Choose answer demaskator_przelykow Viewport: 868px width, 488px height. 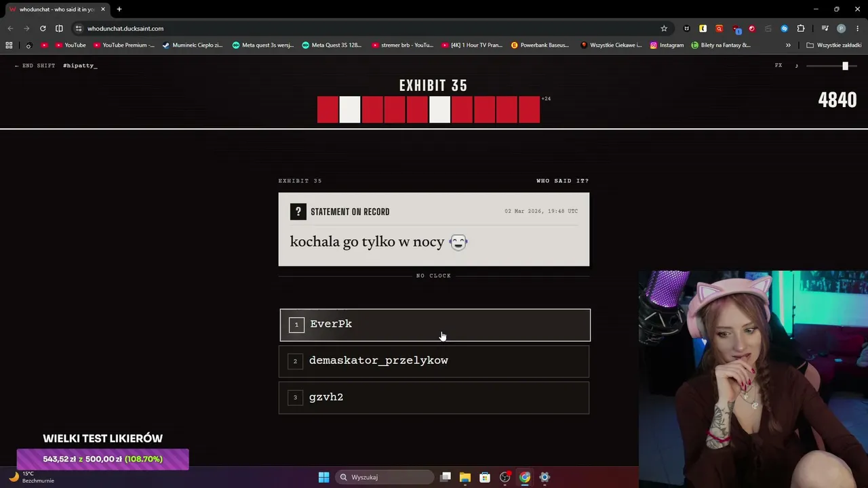coord(434,361)
